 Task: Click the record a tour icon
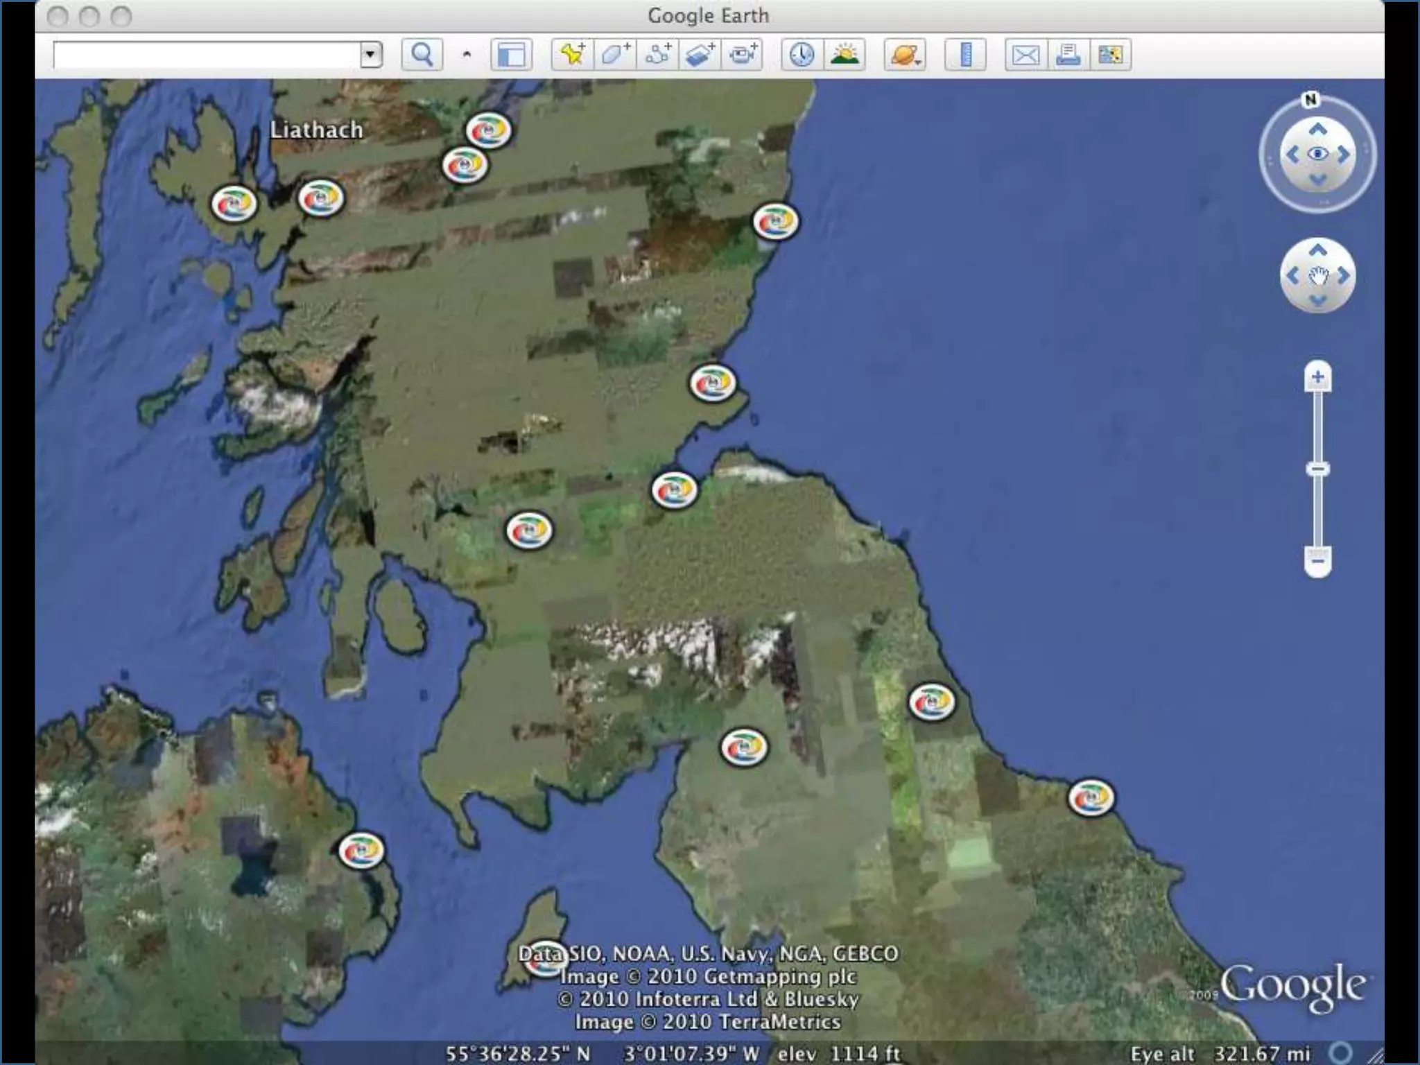[x=743, y=54]
